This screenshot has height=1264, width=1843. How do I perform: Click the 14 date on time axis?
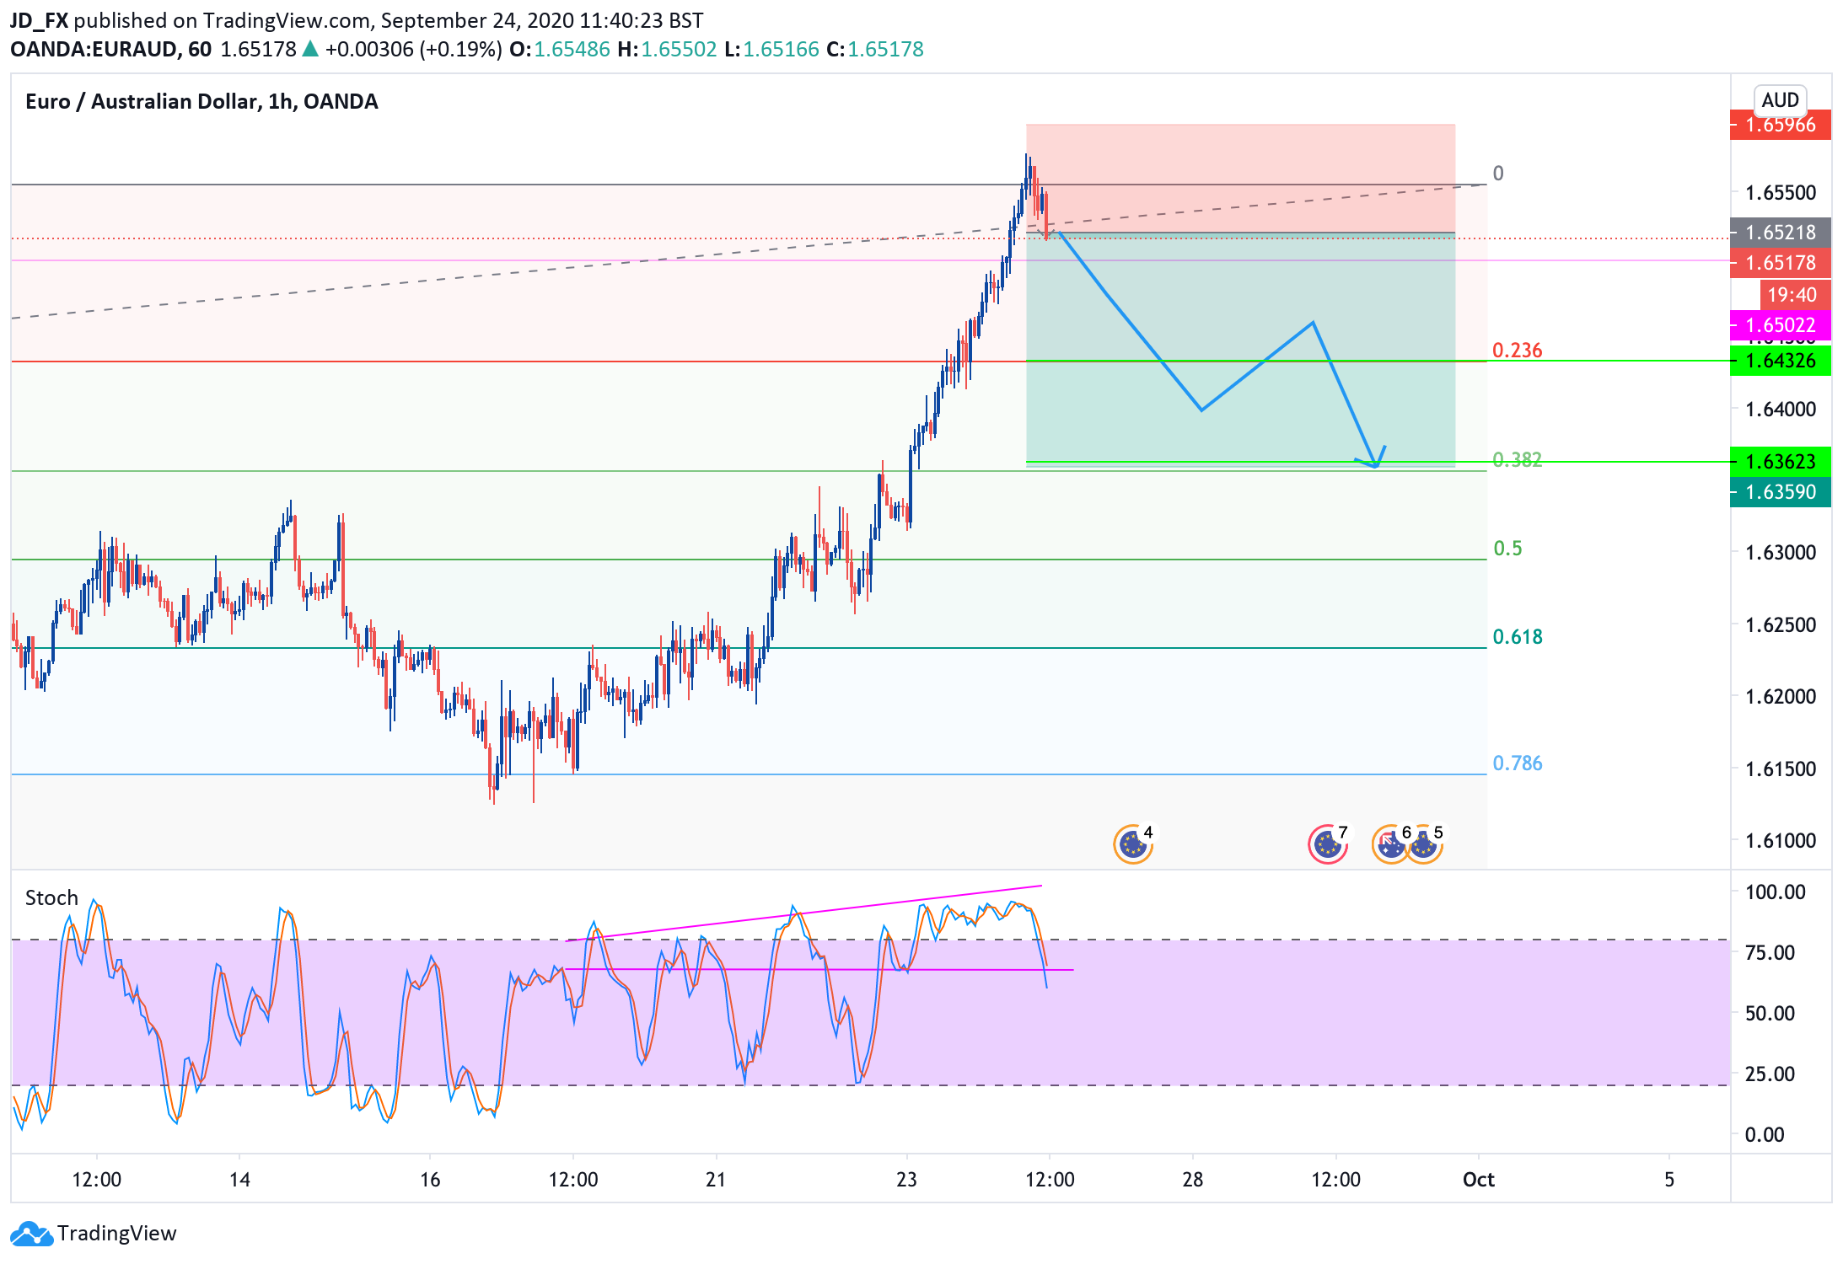pyautogui.click(x=239, y=1180)
